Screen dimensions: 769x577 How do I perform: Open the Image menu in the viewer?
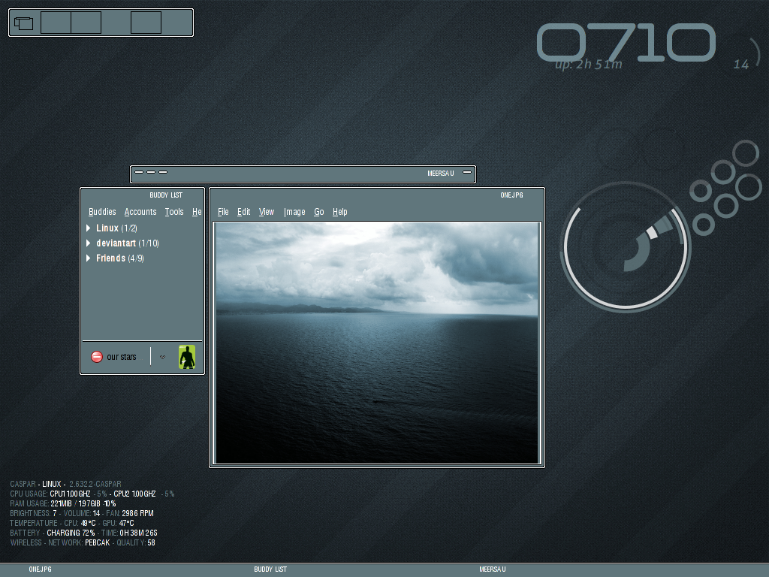(294, 212)
